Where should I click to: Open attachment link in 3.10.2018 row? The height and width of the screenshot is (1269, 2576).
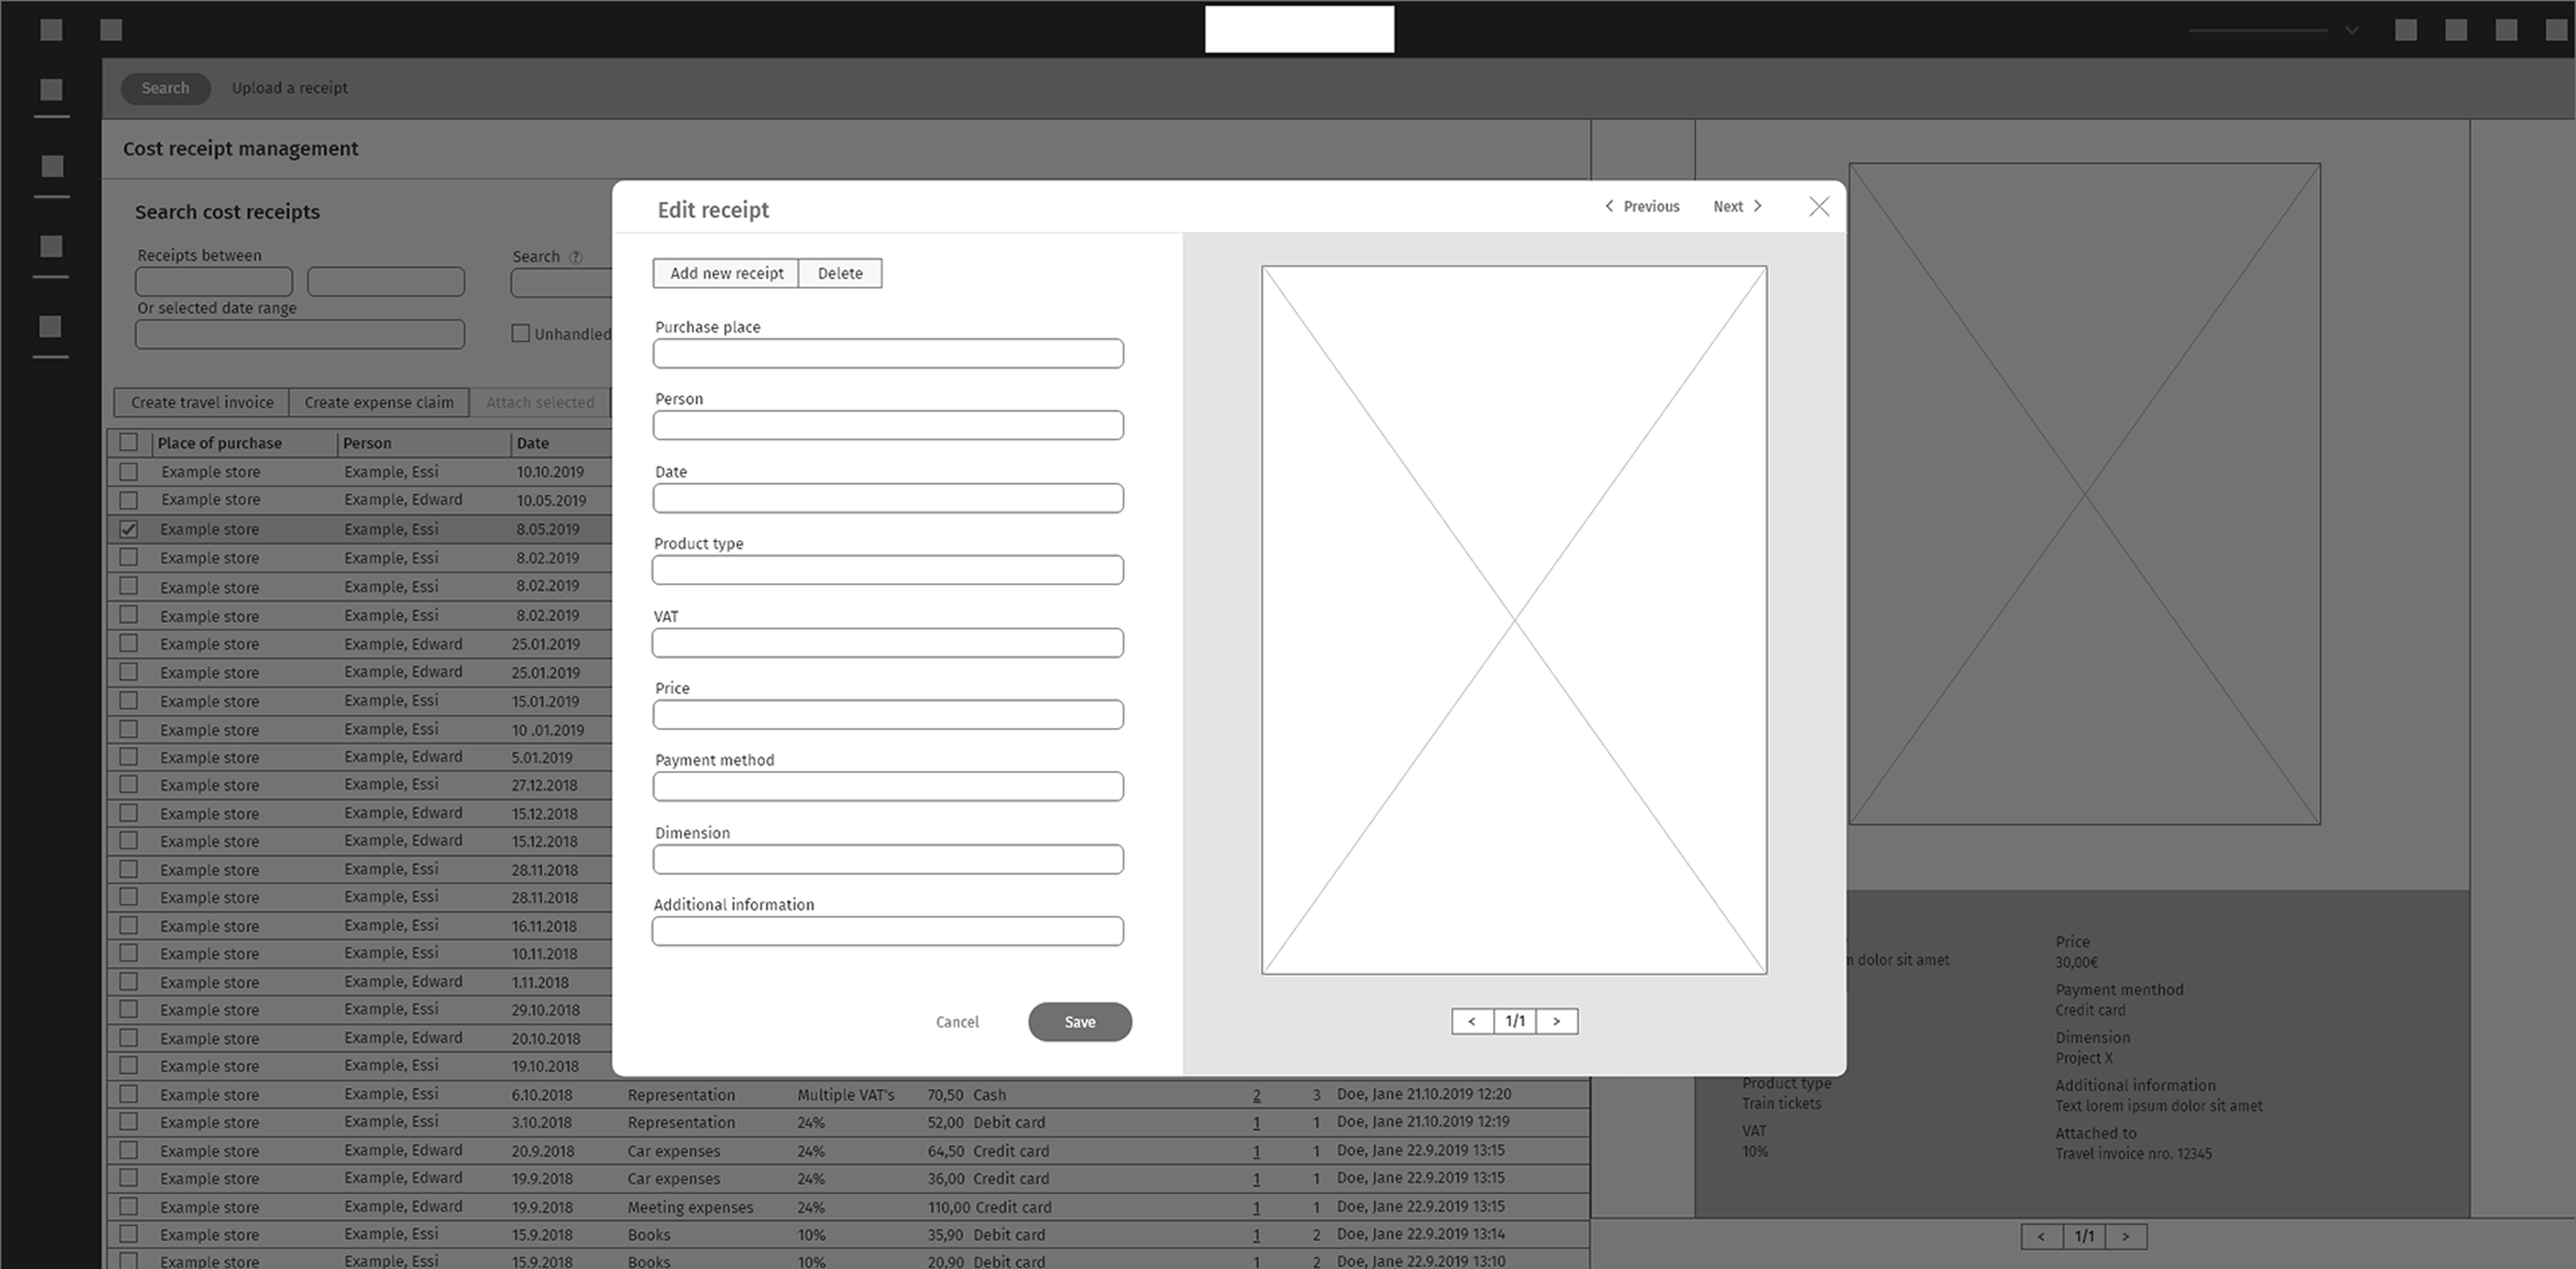pos(1257,1123)
